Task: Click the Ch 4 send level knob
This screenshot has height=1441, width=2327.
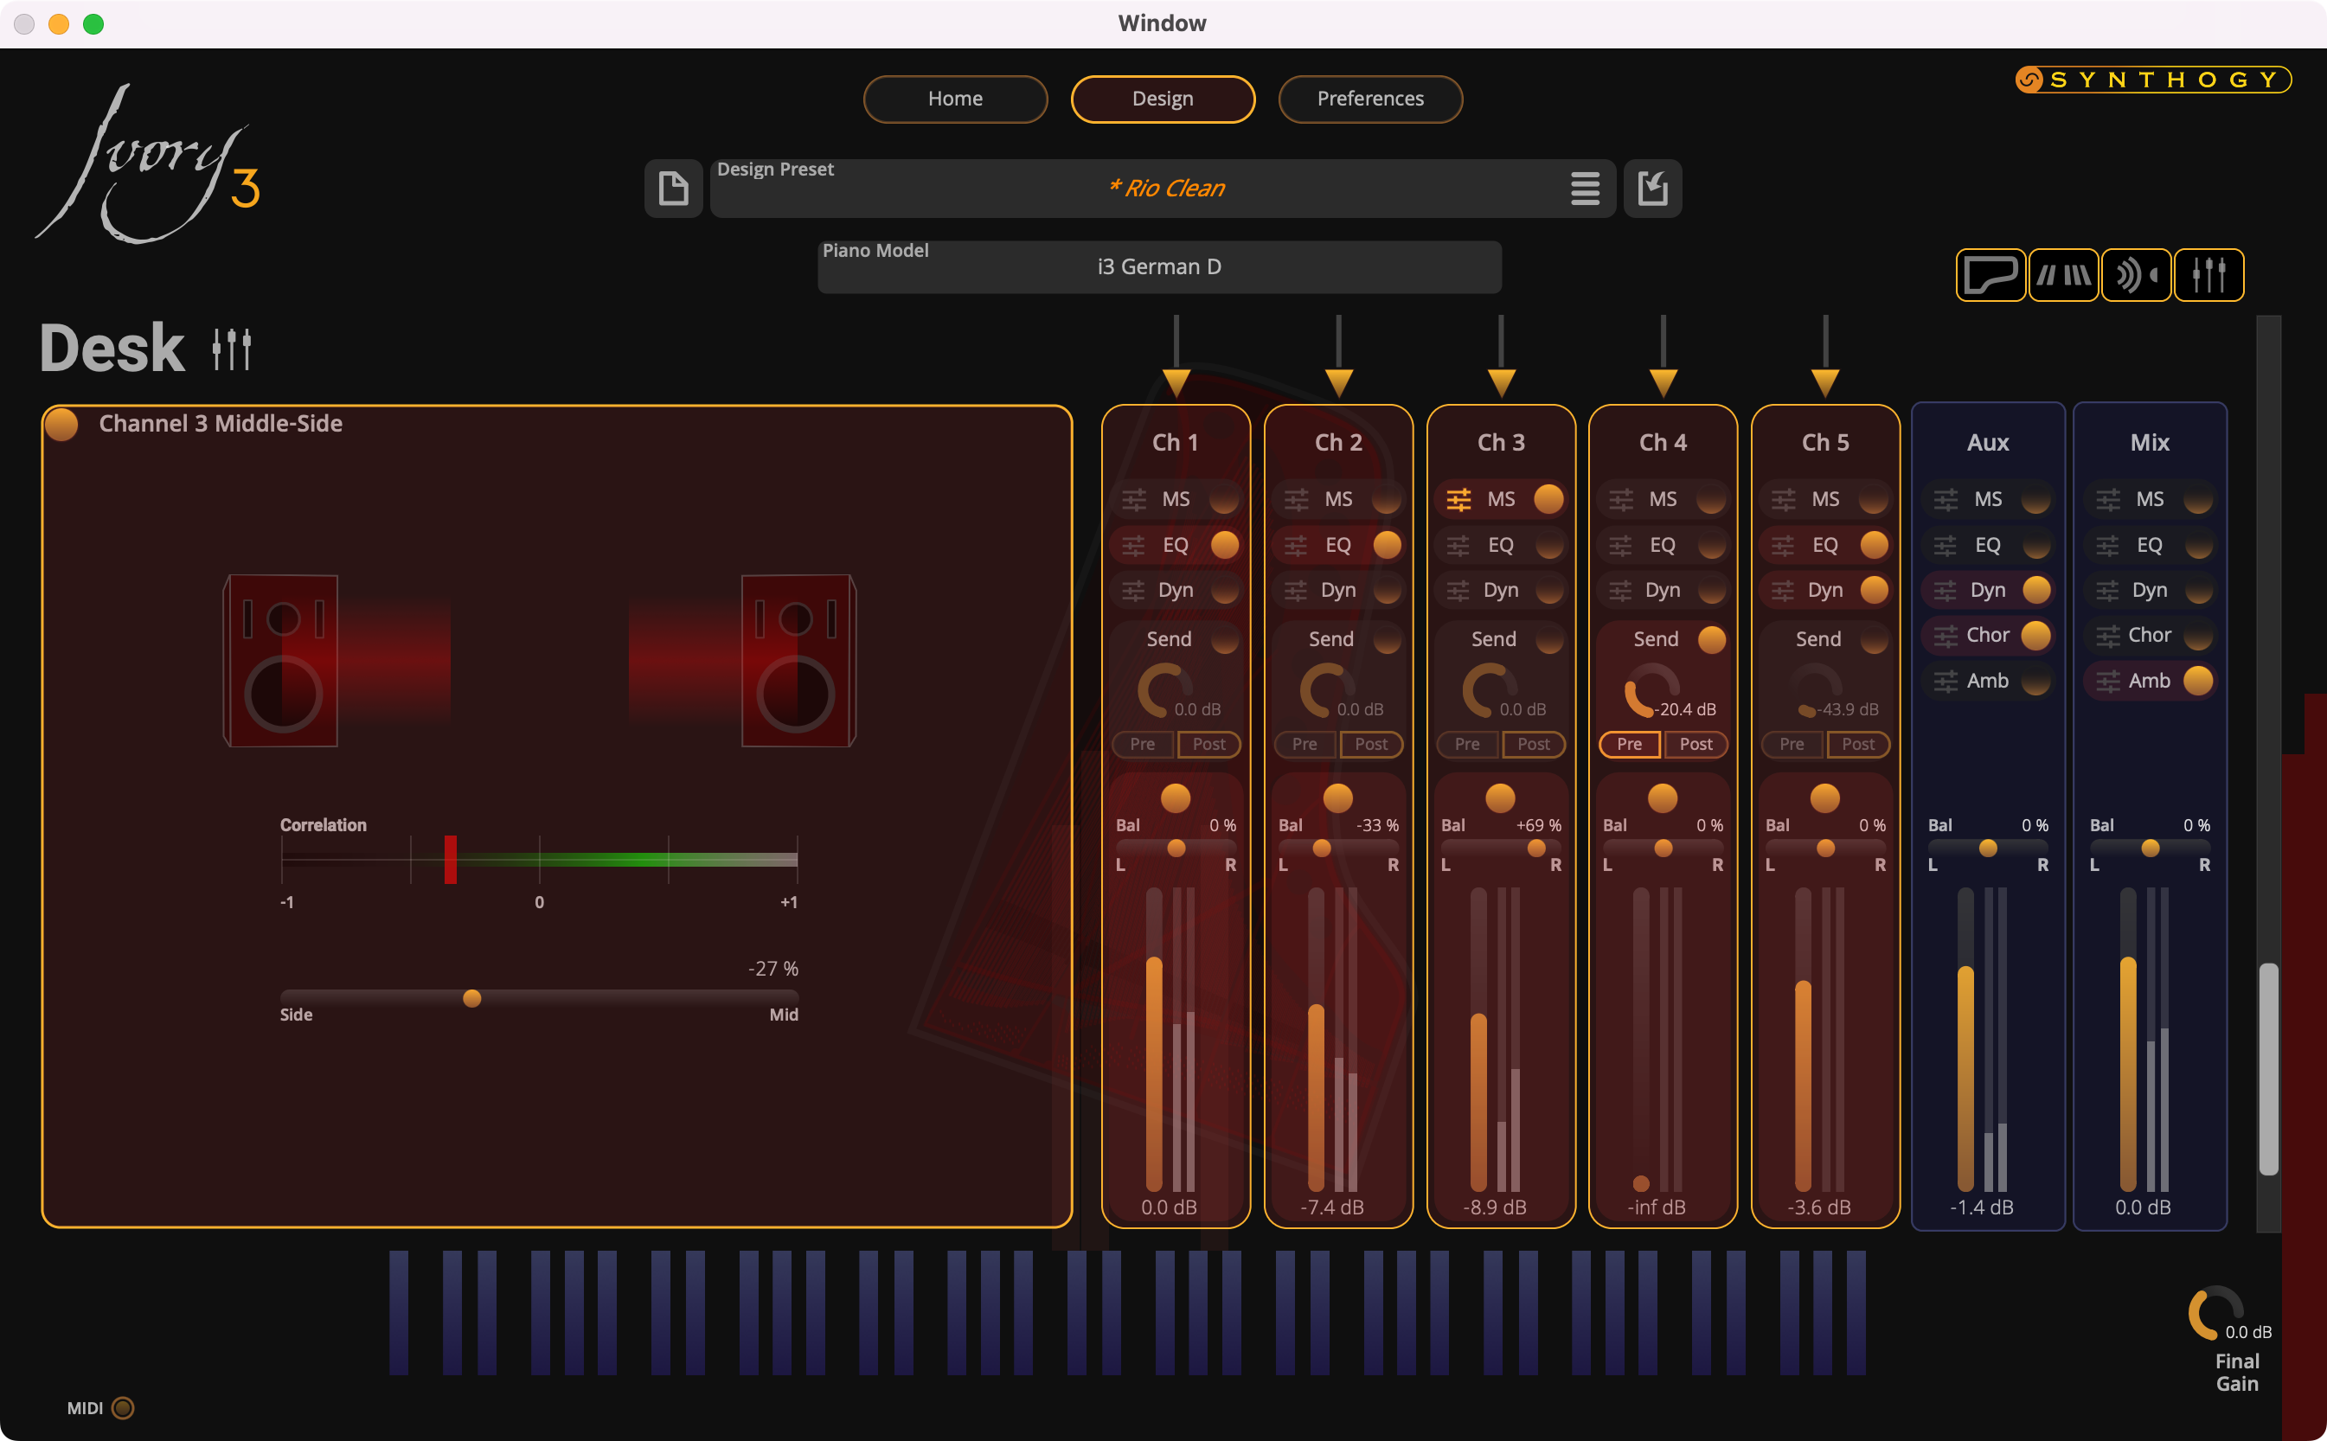Action: pos(1651,691)
